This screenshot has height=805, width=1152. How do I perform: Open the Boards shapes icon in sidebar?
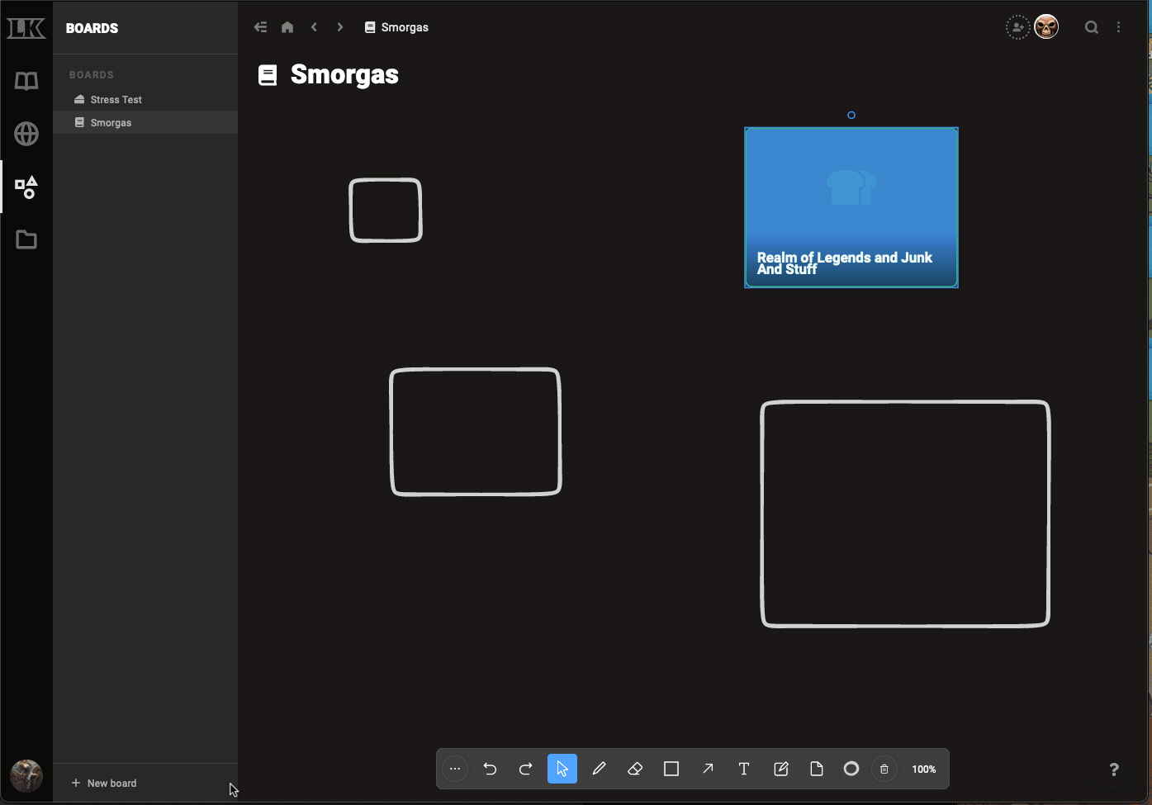[x=26, y=187]
